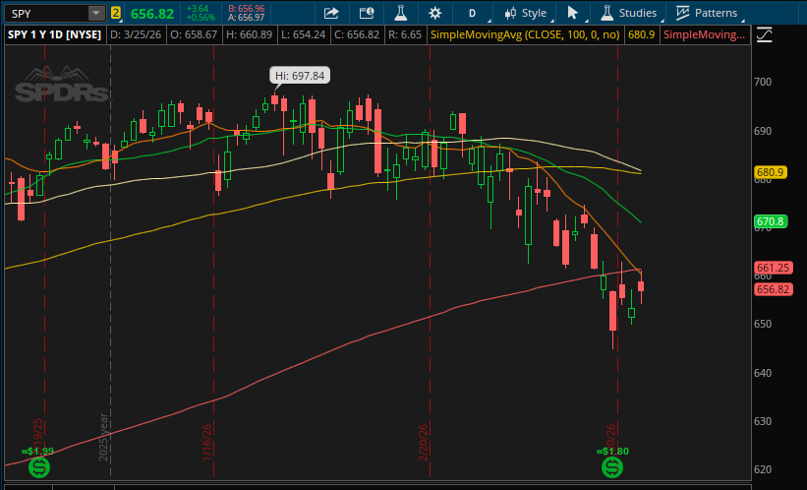The height and width of the screenshot is (490, 807).
Task: Click the 1/16/26 expiration date marker
Action: [206, 442]
